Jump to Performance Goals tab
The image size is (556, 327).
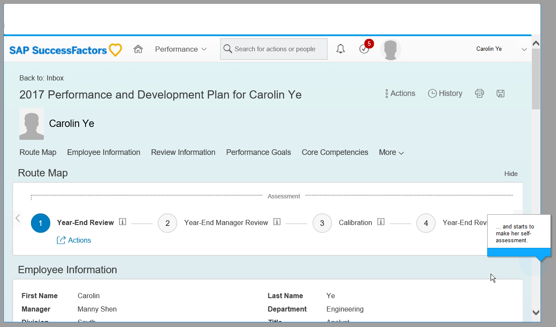point(258,152)
